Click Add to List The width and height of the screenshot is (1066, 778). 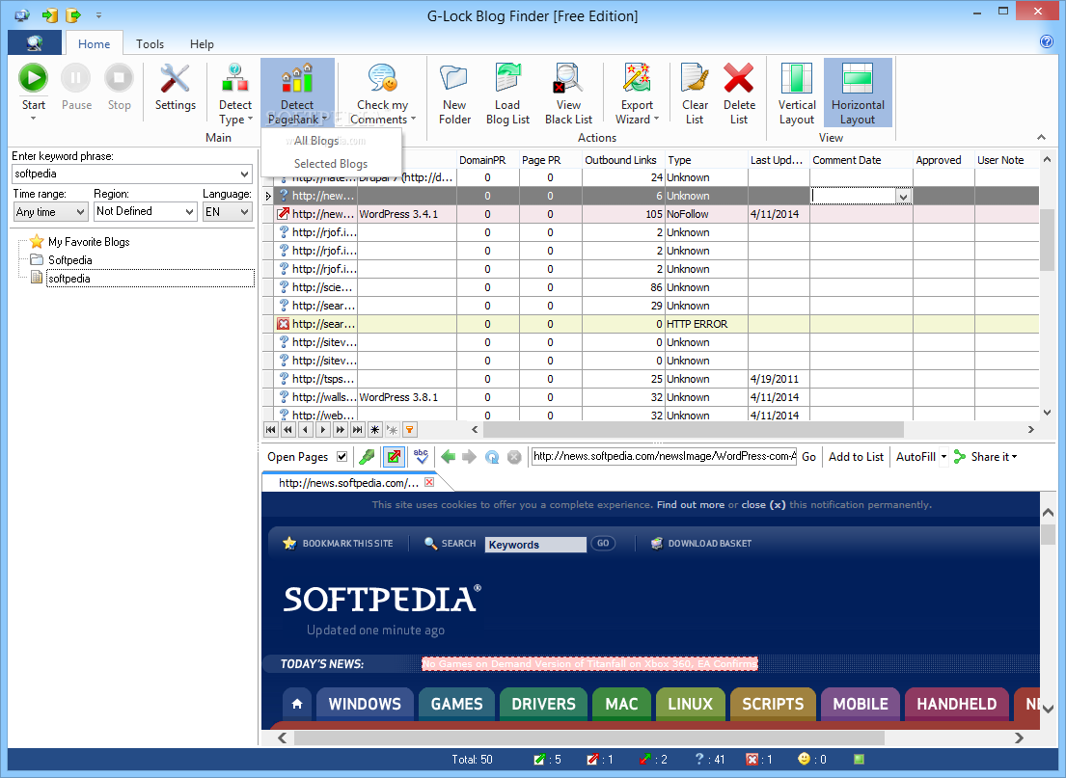856,457
